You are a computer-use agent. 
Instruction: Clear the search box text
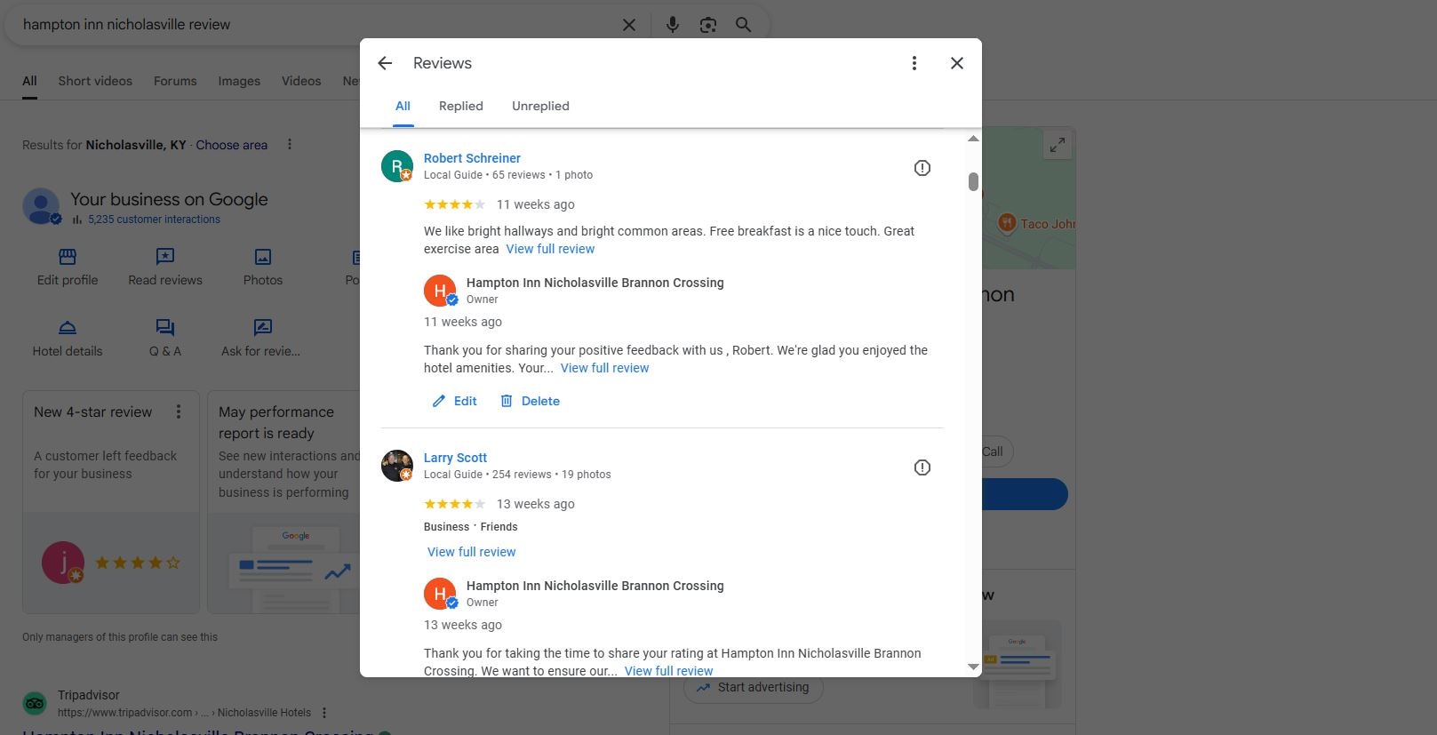tap(629, 25)
